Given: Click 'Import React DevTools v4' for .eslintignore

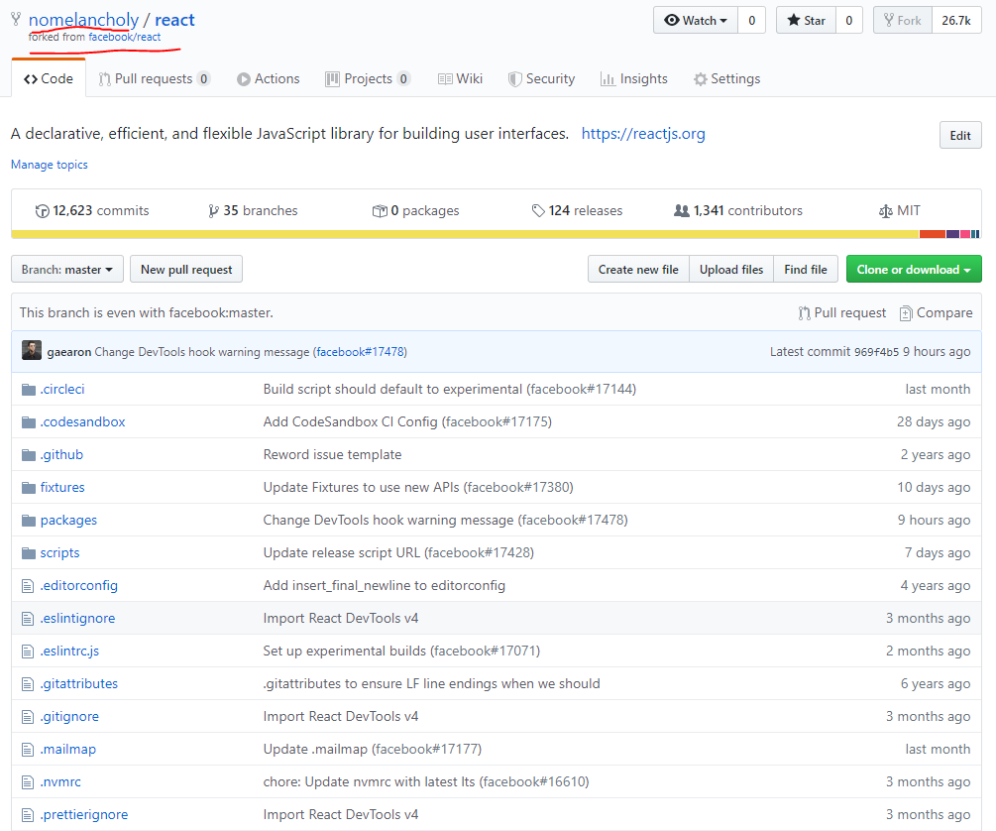Looking at the screenshot, I should pos(341,618).
